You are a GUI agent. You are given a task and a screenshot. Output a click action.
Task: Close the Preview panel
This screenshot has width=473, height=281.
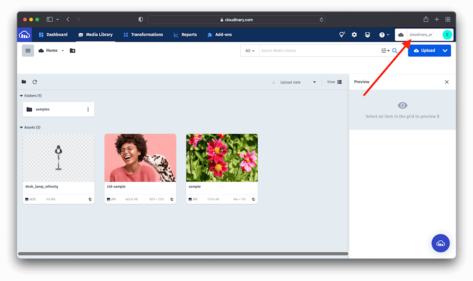pyautogui.click(x=447, y=82)
